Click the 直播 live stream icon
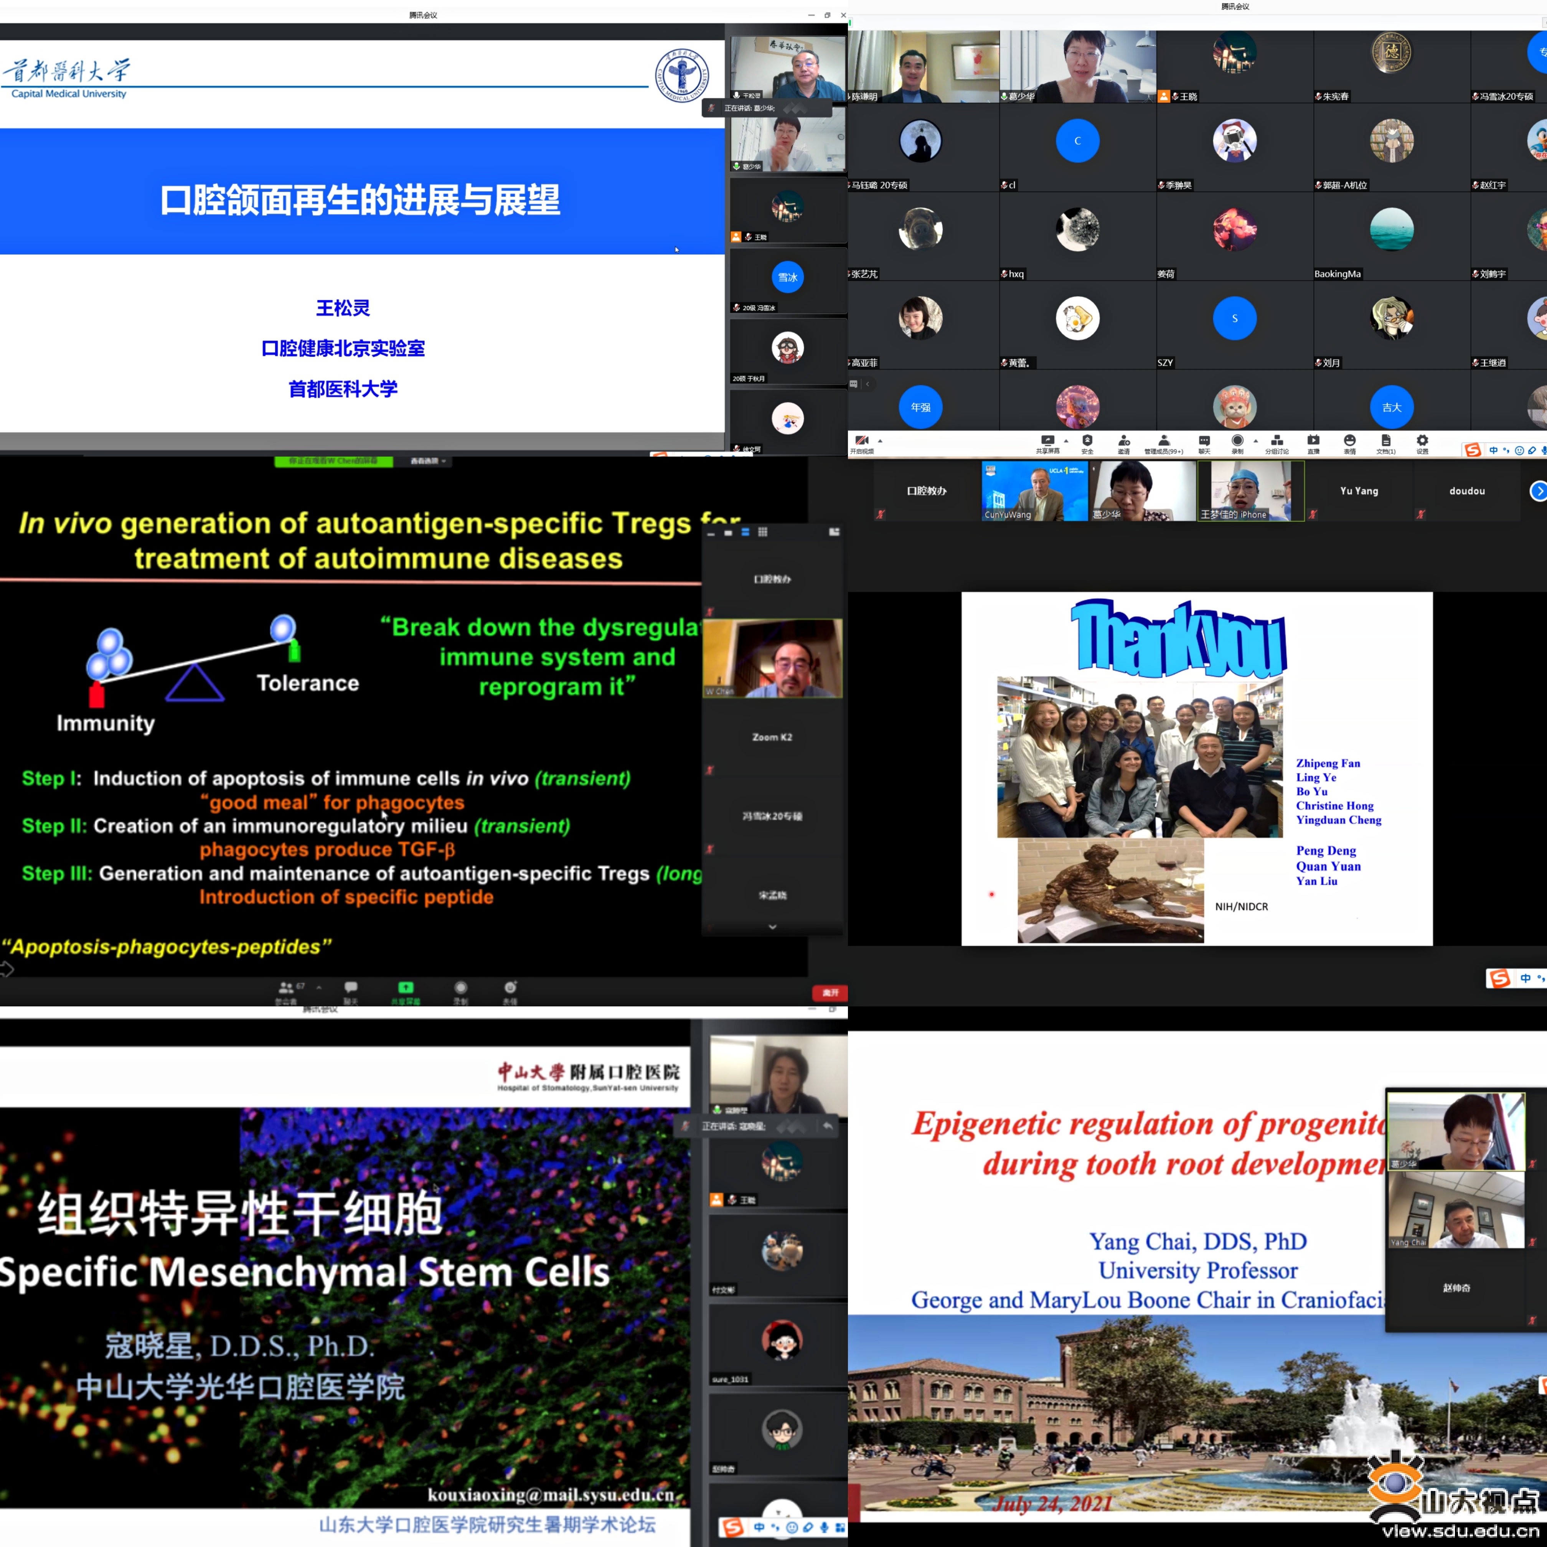The height and width of the screenshot is (1547, 1547). pos(1313,441)
